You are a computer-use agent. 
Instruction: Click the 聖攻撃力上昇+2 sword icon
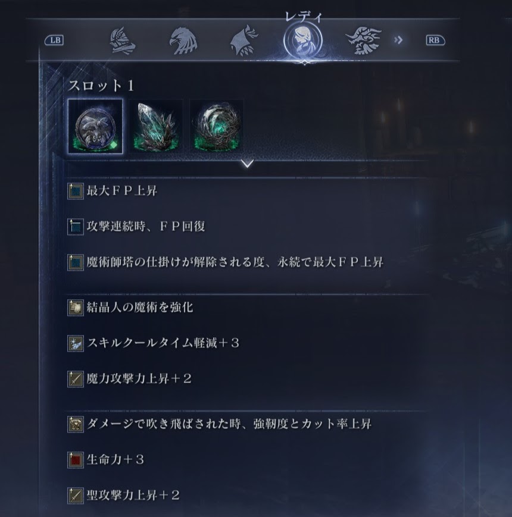76,496
